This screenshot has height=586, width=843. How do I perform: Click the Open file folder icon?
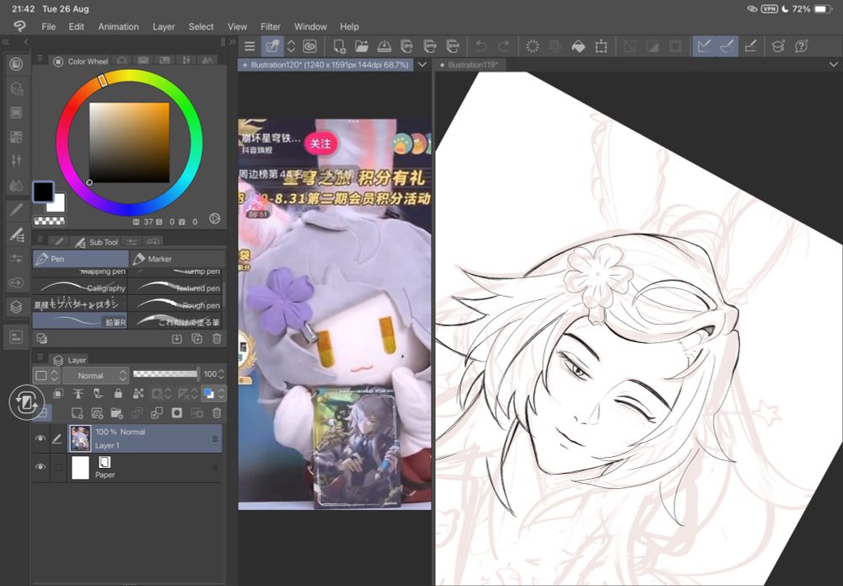[x=362, y=46]
